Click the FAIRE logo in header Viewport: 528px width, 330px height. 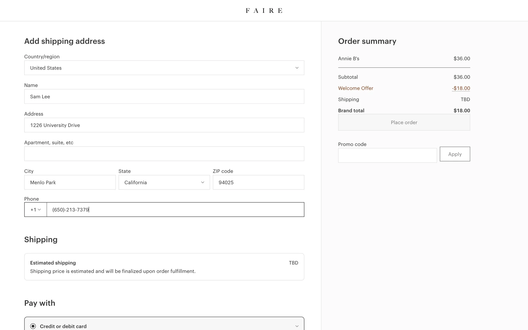[x=264, y=10]
